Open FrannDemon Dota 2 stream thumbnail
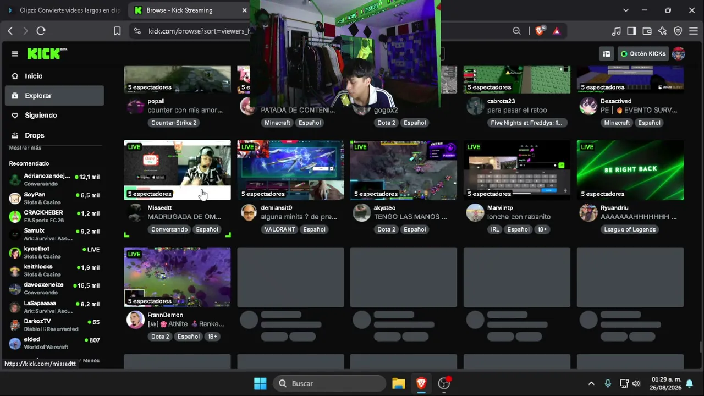704x396 pixels. point(177,277)
